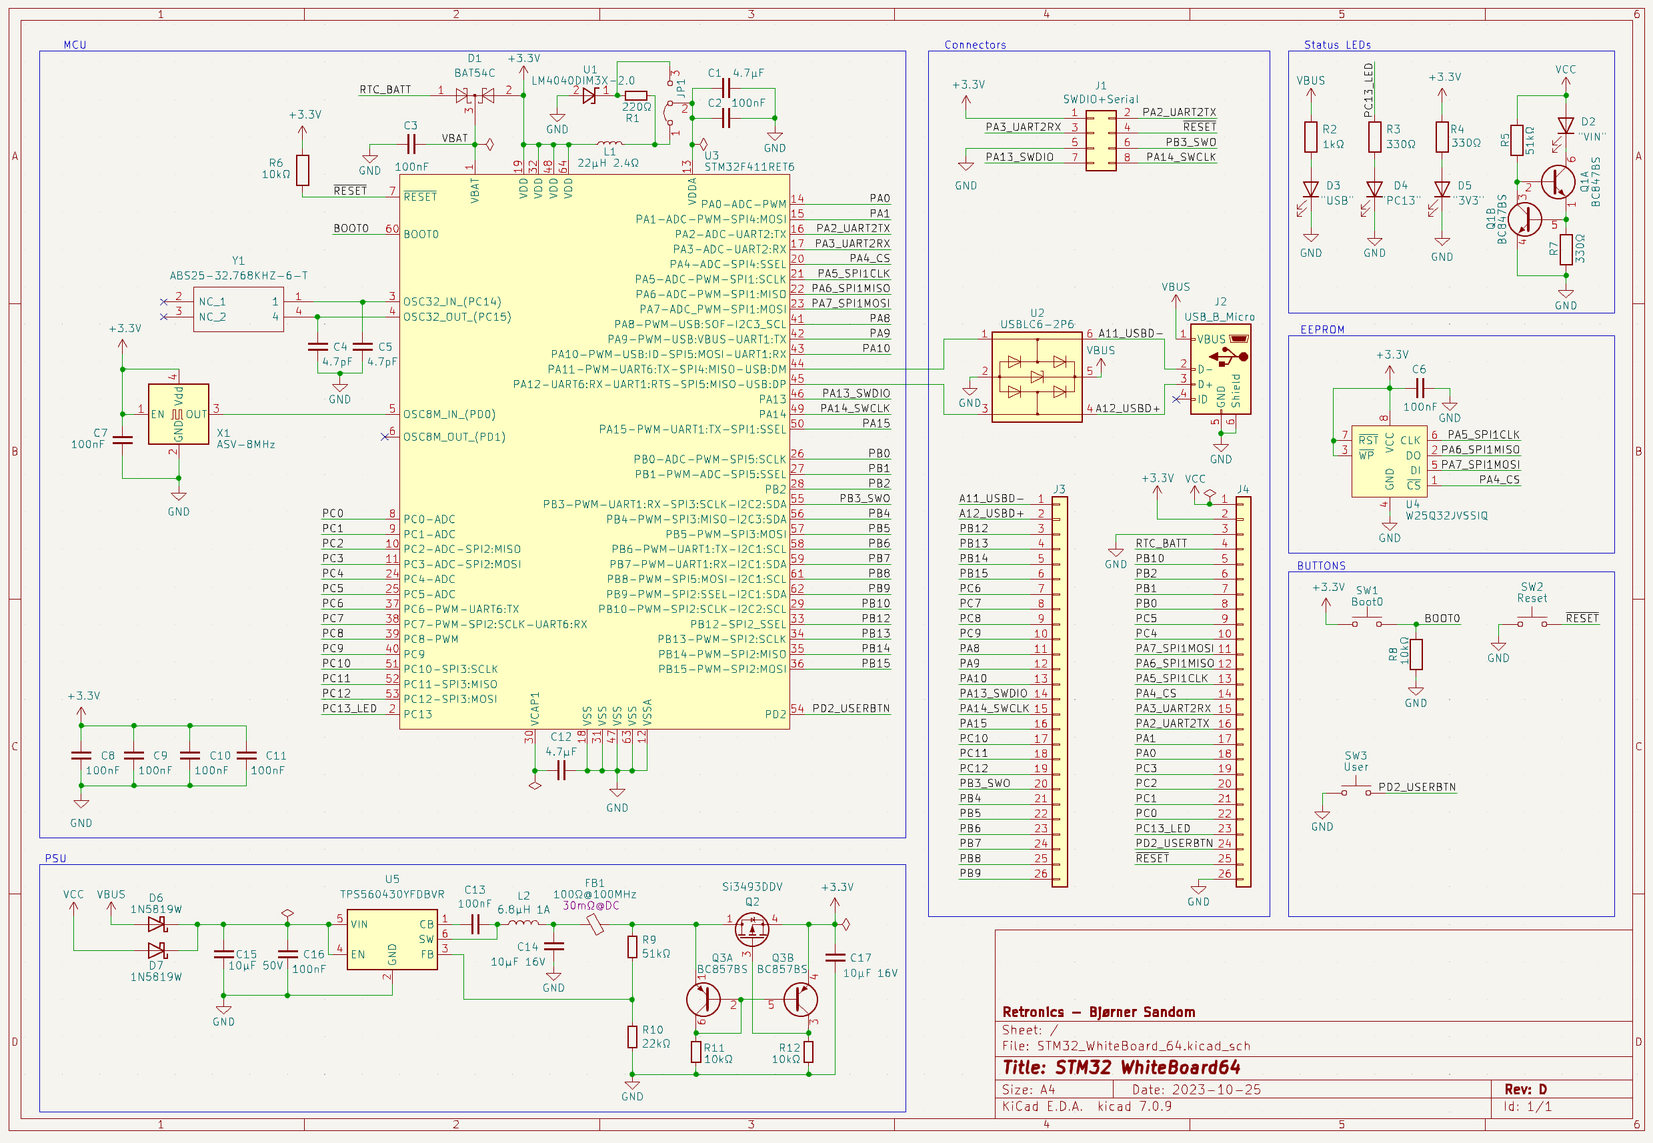The height and width of the screenshot is (1143, 1653).
Task: Select the BAT54C D1 dual diode symbol
Action: 475,95
